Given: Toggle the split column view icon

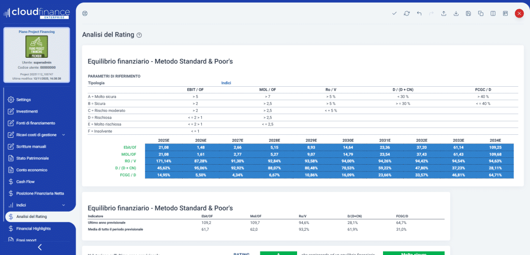Looking at the screenshot, I should [493, 13].
